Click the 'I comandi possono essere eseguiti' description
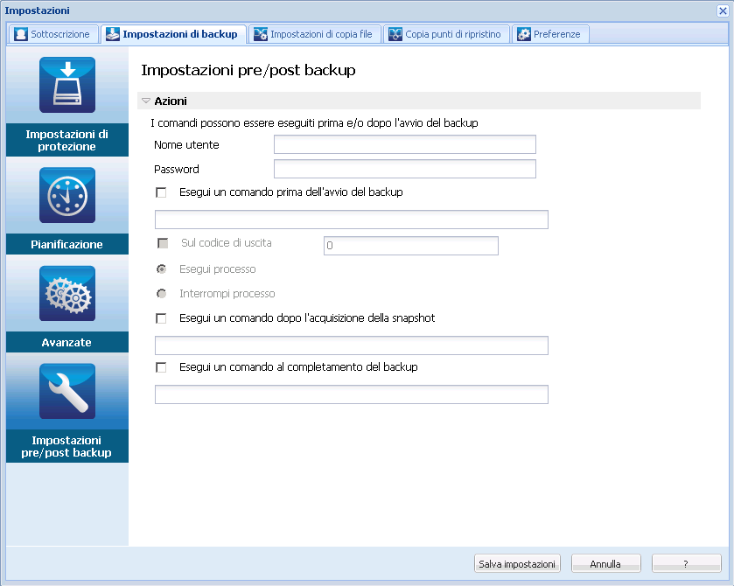734x586 pixels. tap(314, 123)
